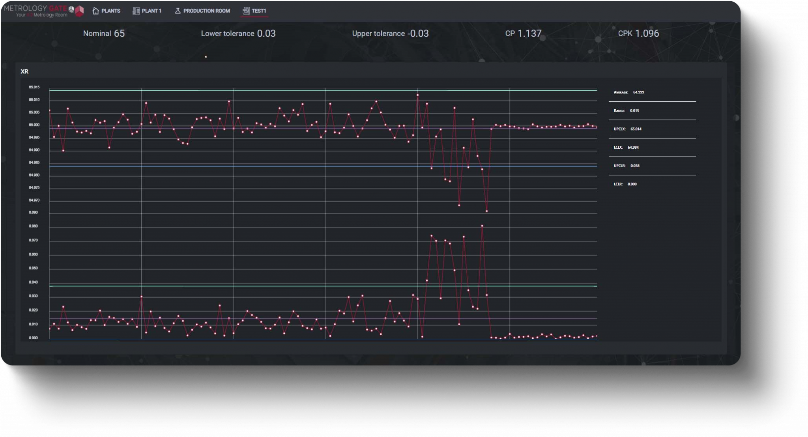Click the Metrology Gate red cube logo

[80, 11]
